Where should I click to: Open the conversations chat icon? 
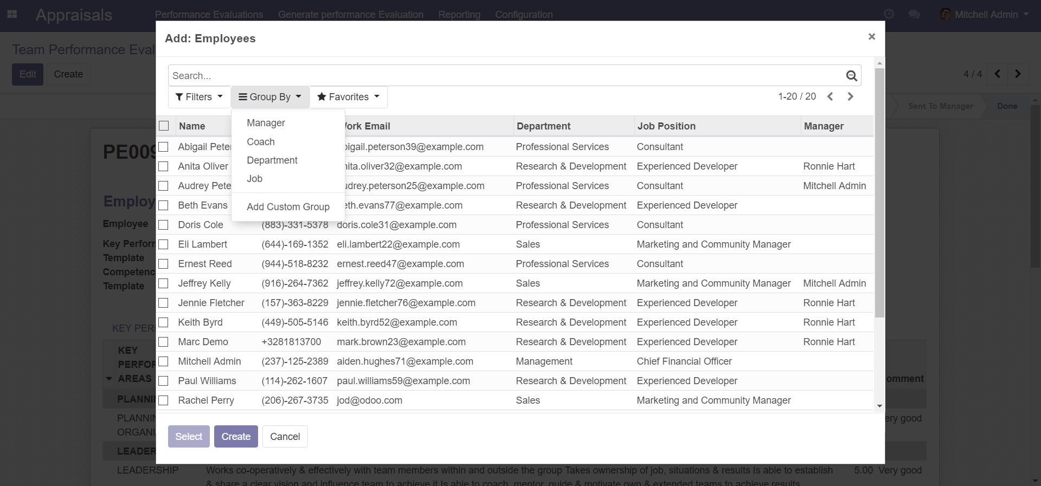pos(914,15)
